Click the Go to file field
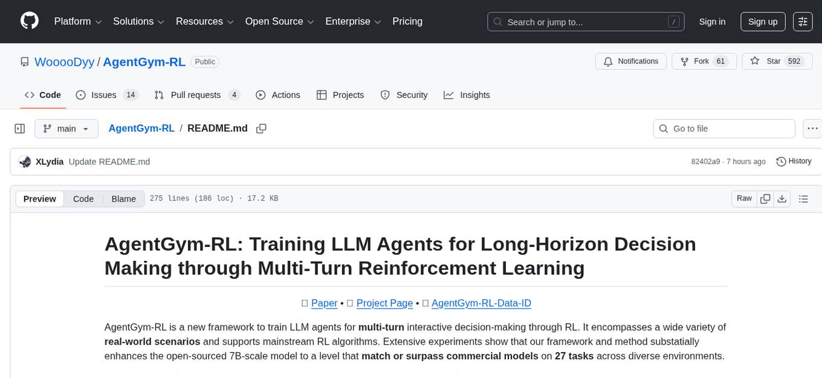This screenshot has height=378, width=822. click(723, 129)
